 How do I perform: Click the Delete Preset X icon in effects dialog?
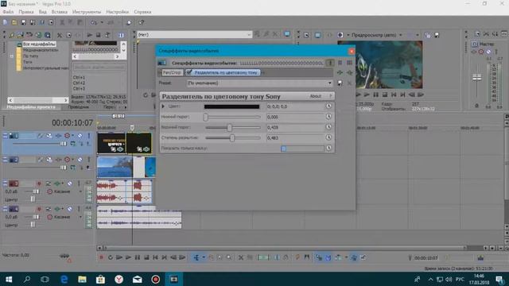click(x=349, y=83)
